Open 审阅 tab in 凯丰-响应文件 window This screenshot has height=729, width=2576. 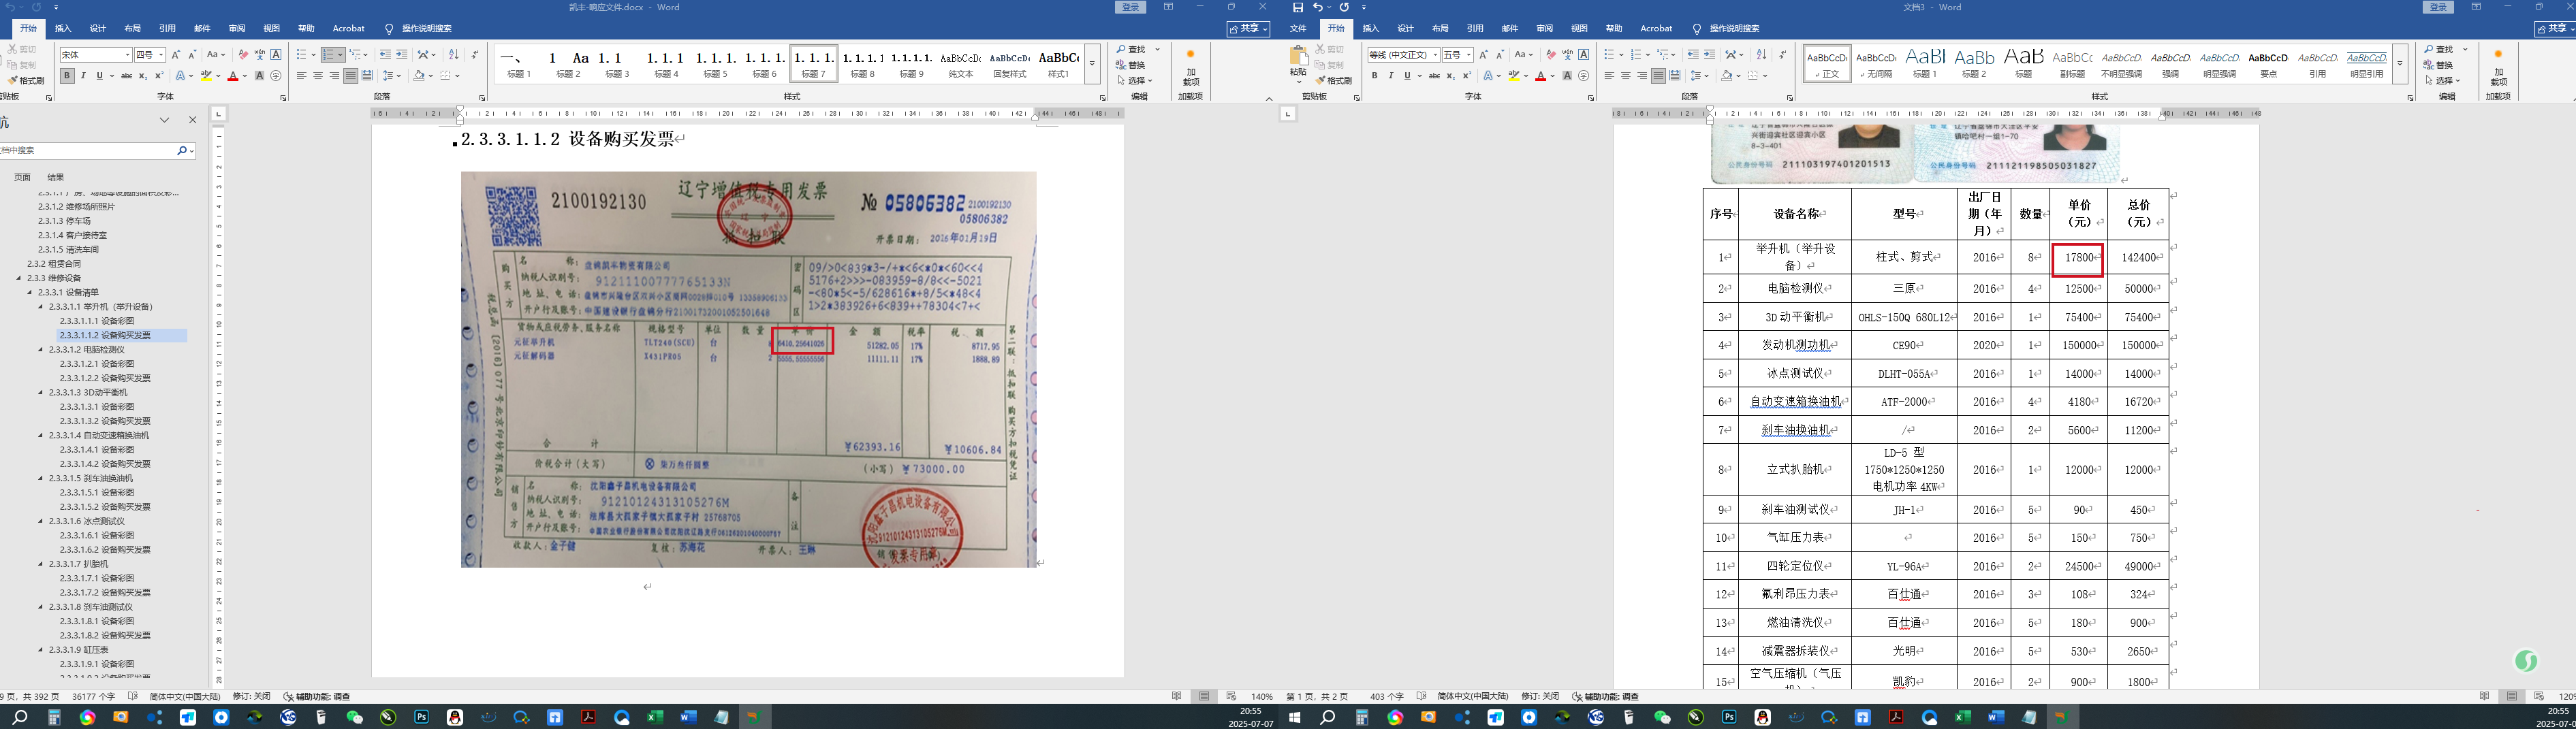tap(236, 29)
